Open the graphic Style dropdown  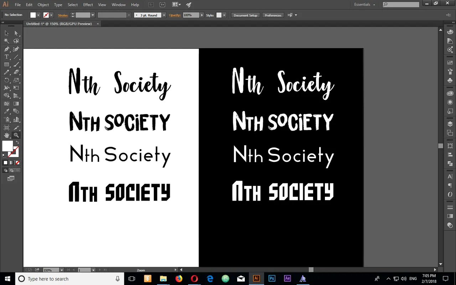pos(224,15)
